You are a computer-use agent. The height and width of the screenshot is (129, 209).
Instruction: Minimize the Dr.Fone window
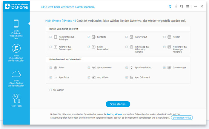pos(196,6)
